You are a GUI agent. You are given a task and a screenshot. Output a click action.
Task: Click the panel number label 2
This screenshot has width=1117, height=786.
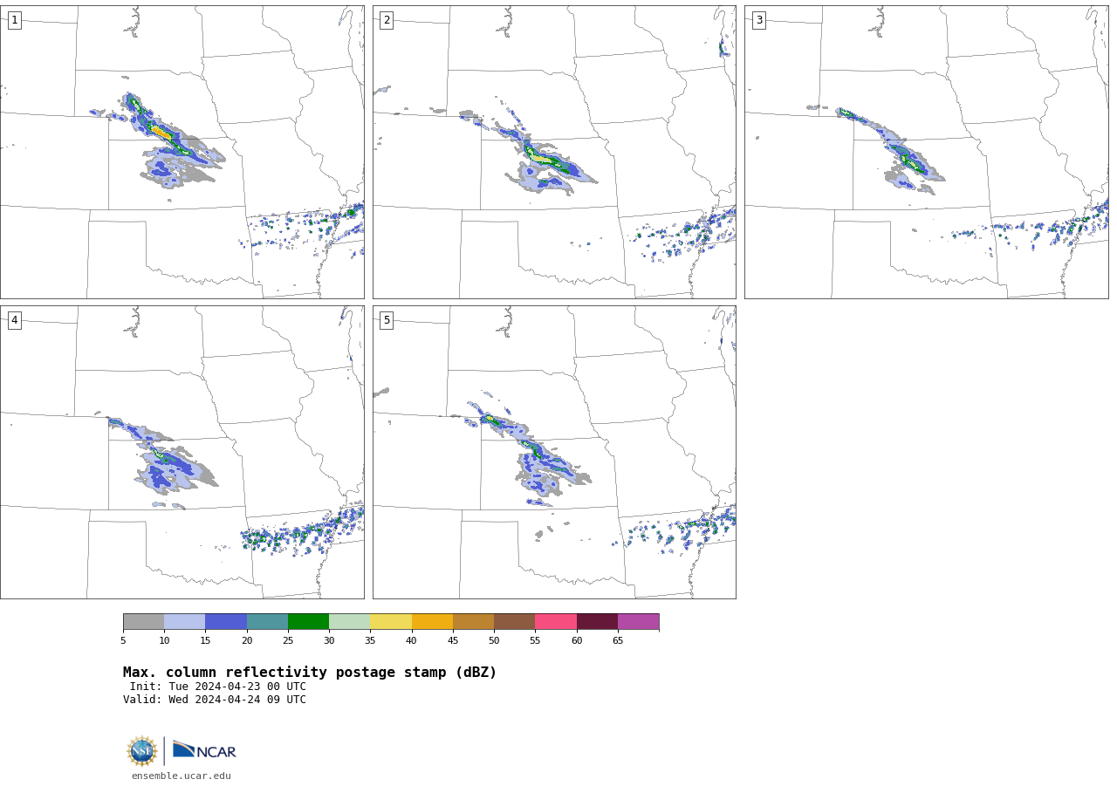coord(387,20)
